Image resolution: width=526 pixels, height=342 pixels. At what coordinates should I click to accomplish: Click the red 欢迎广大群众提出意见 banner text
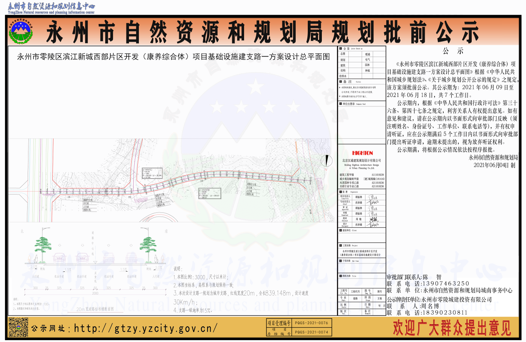[x=452, y=328]
